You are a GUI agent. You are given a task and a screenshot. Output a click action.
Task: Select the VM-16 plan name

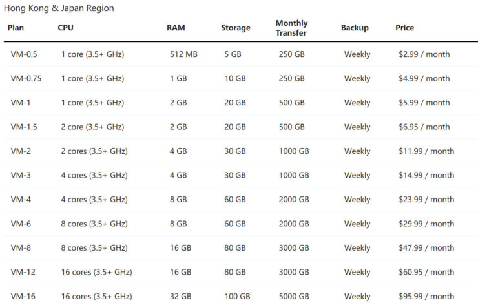[23, 296]
